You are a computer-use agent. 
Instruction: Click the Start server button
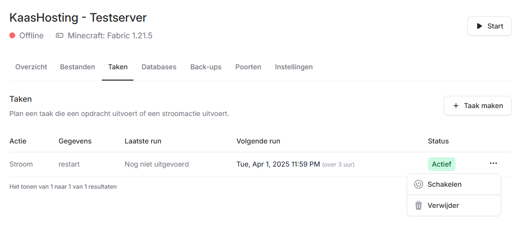click(x=489, y=26)
